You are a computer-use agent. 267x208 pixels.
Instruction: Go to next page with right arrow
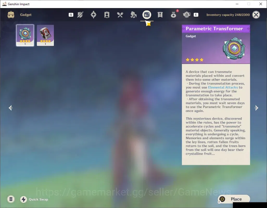(x=256, y=108)
